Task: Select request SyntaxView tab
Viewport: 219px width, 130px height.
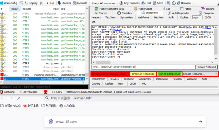Action: point(126,17)
